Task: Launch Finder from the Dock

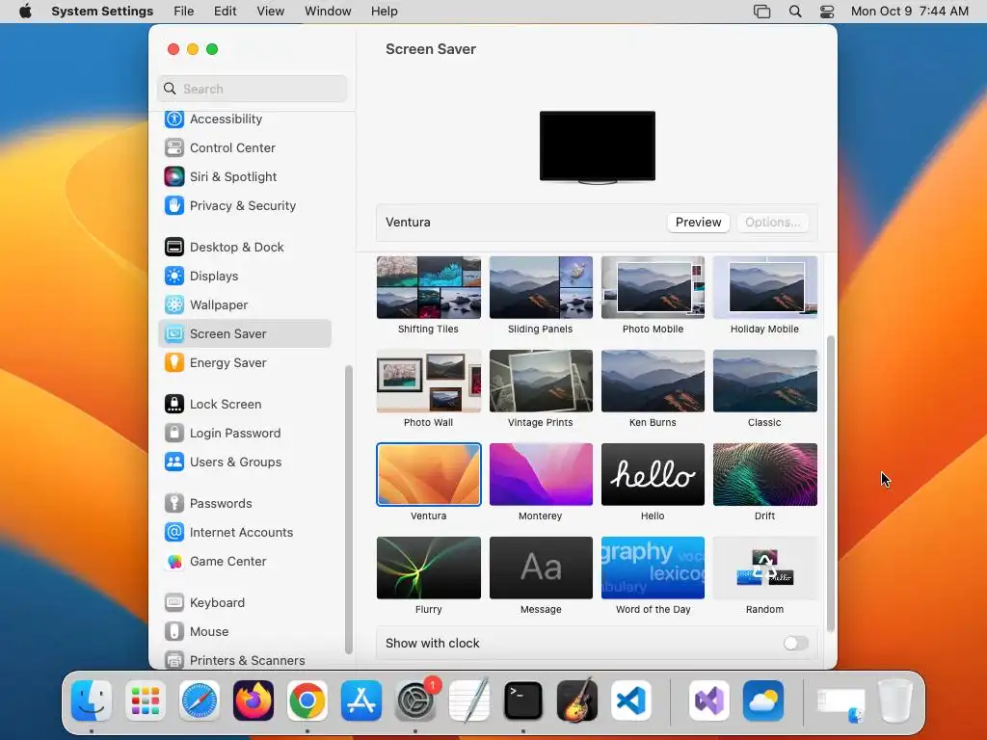Action: pyautogui.click(x=92, y=700)
